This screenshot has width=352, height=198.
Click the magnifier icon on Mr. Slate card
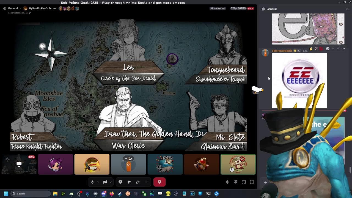point(242,147)
